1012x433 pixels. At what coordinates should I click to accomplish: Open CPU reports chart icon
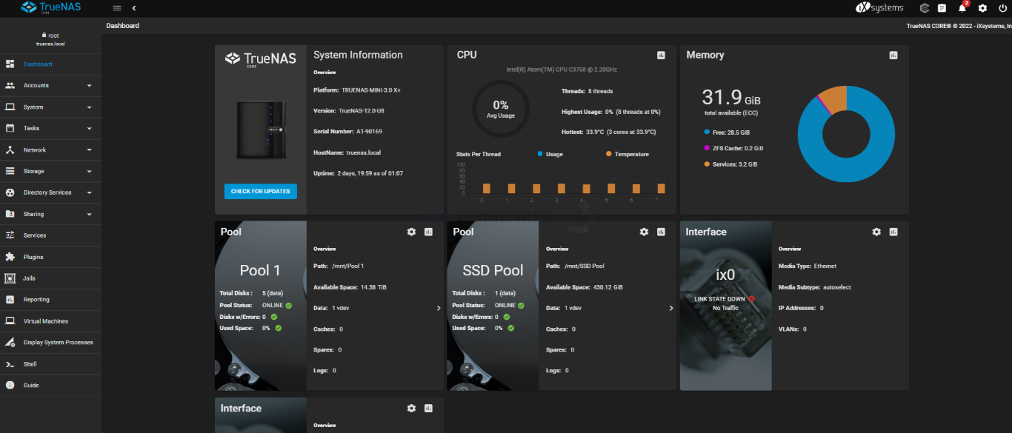[661, 56]
